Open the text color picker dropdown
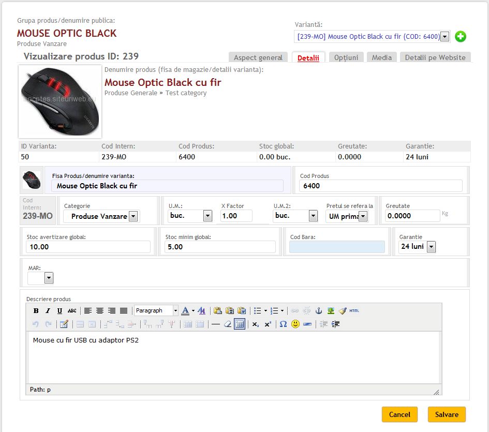Image resolution: width=489 pixels, height=432 pixels. pyautogui.click(x=193, y=311)
